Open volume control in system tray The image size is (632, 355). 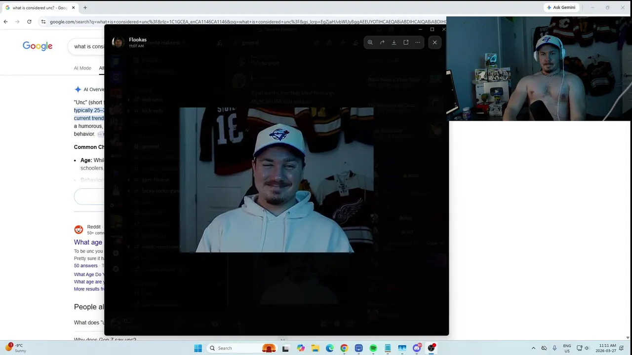[x=587, y=348]
